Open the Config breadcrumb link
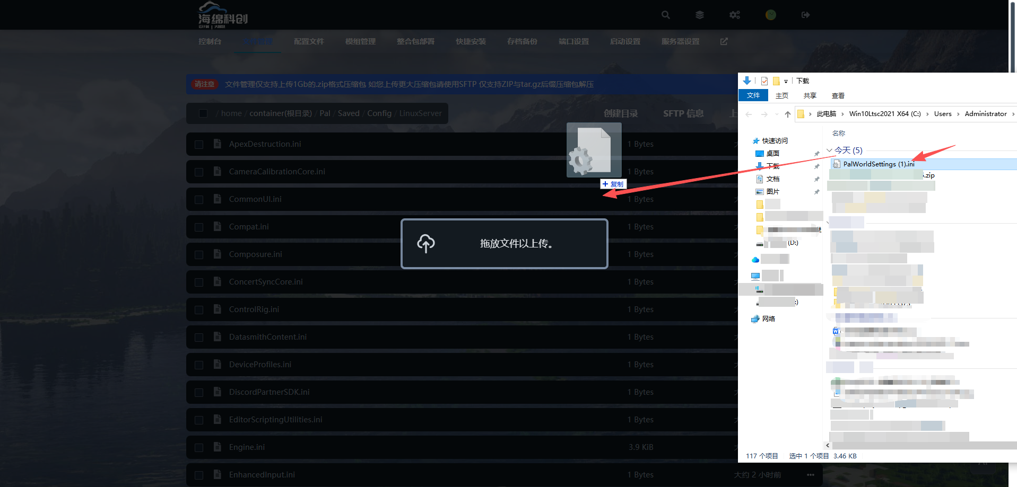Image resolution: width=1017 pixels, height=487 pixels. point(379,113)
